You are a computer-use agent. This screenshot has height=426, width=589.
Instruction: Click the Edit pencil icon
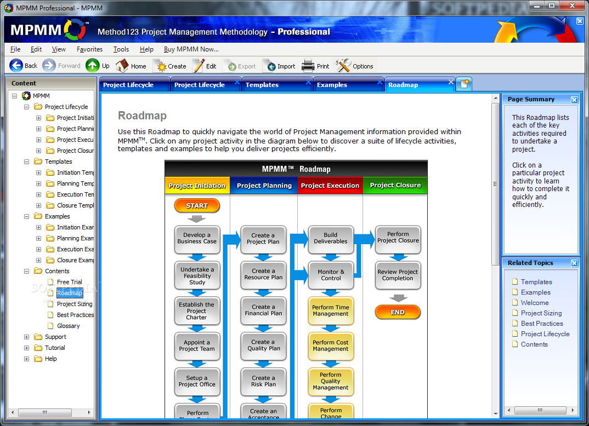point(199,66)
